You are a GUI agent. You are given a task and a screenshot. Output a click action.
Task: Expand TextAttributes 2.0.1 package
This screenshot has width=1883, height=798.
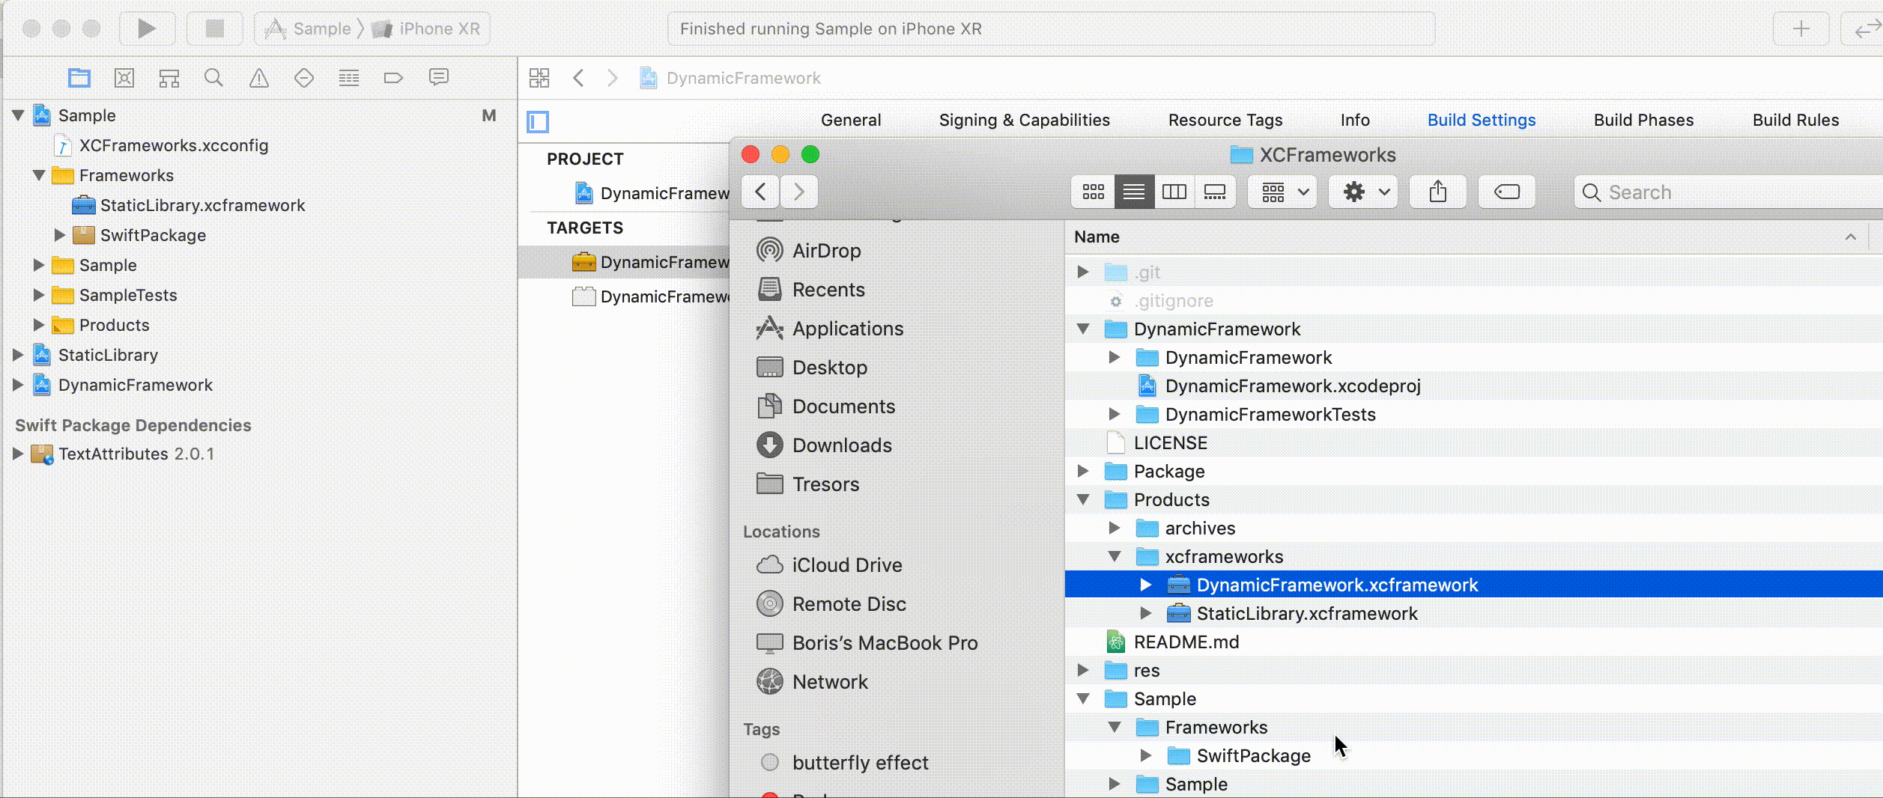[18, 454]
